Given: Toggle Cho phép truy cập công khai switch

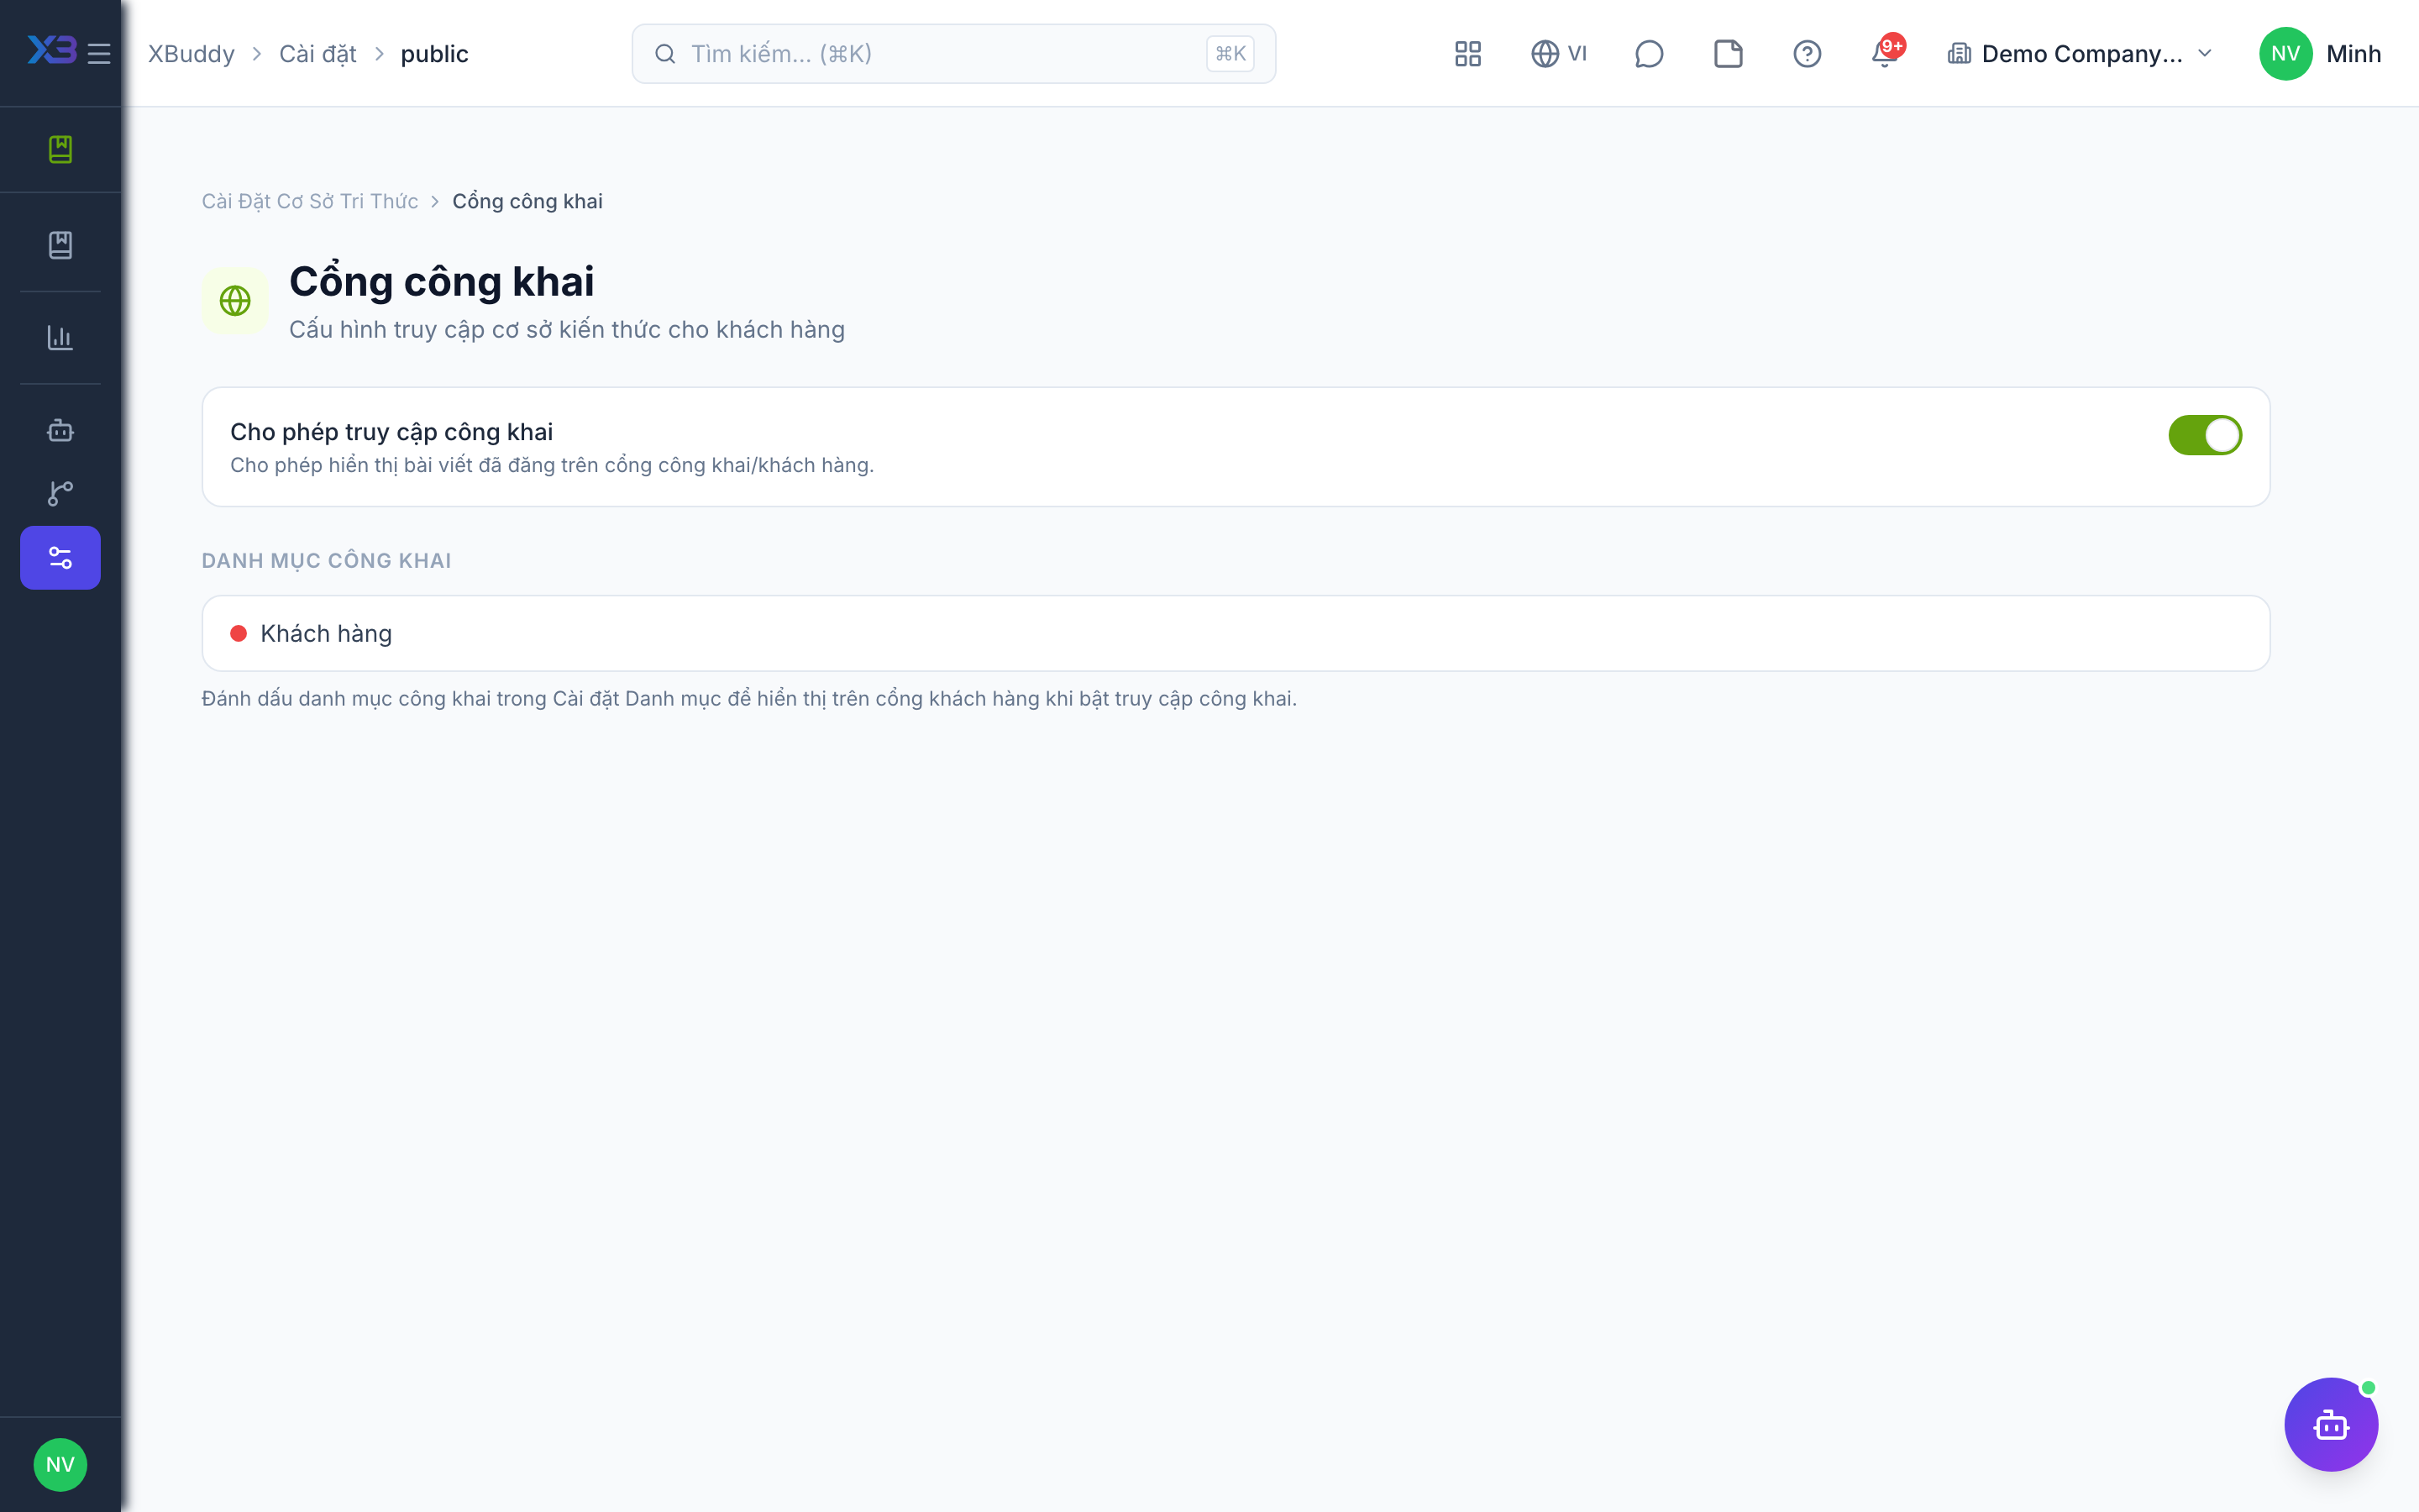Looking at the screenshot, I should pyautogui.click(x=2204, y=435).
